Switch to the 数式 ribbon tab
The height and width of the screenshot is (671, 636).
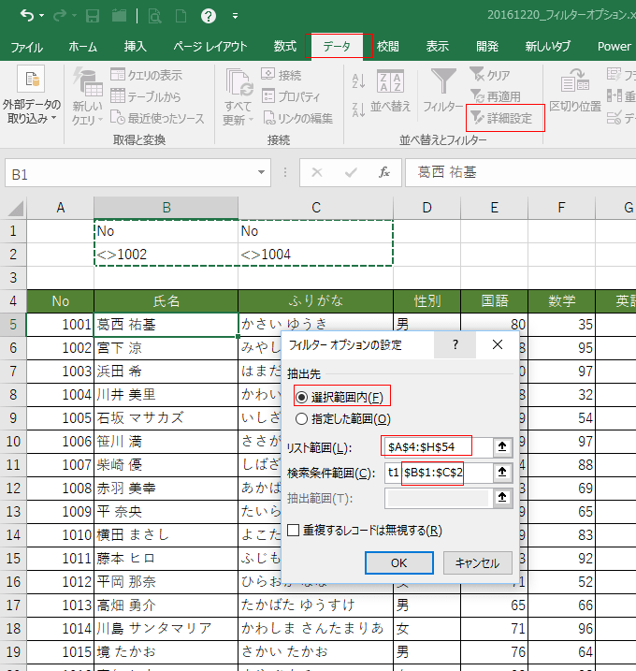[x=284, y=47]
